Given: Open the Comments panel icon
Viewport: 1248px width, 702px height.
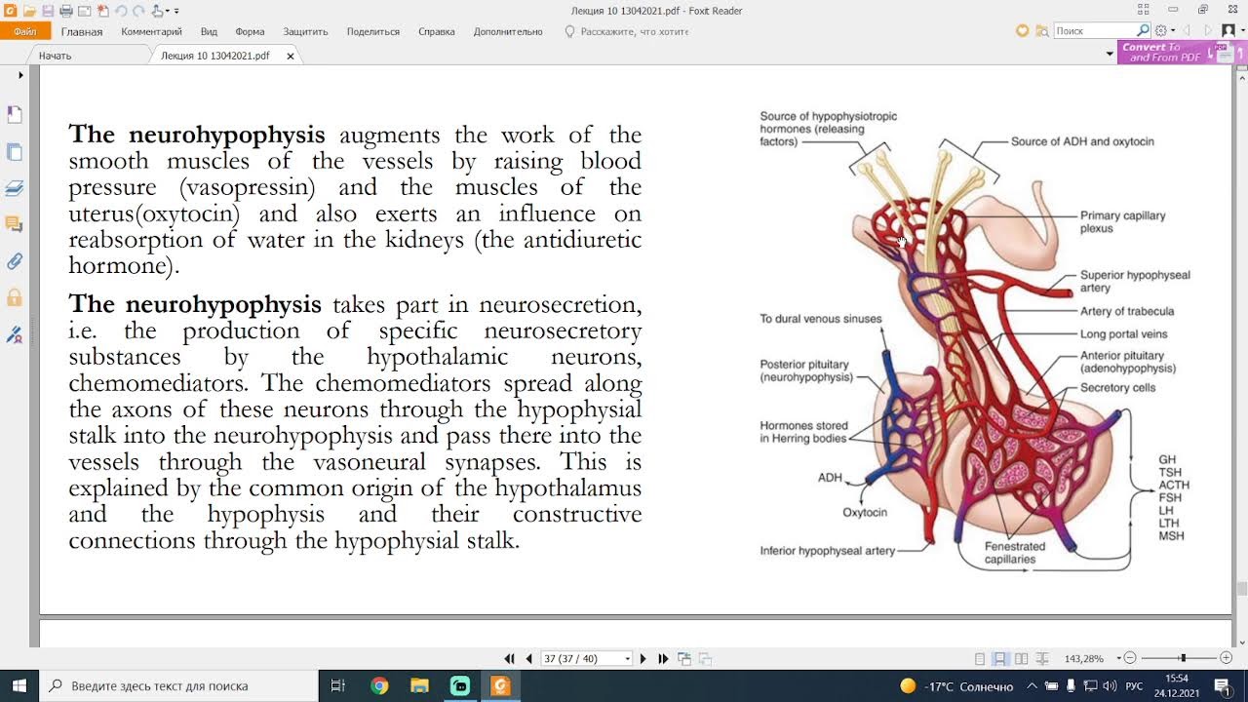Looking at the screenshot, I should (x=14, y=224).
